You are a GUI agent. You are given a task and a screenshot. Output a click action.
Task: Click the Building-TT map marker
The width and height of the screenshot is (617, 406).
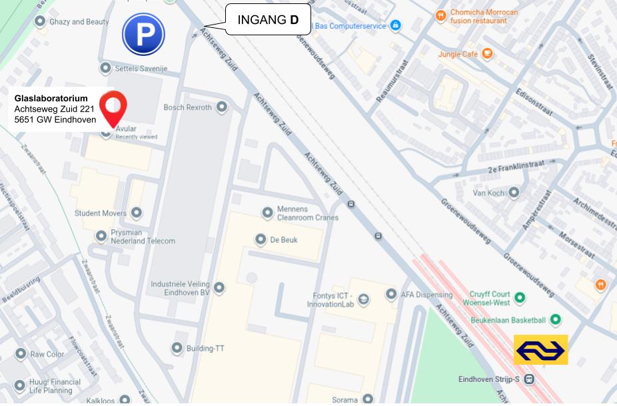(177, 348)
